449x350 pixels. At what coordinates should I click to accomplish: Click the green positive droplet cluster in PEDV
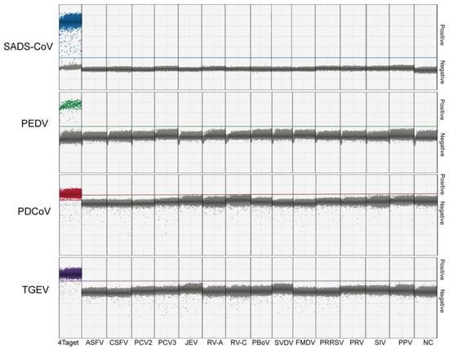click(70, 104)
